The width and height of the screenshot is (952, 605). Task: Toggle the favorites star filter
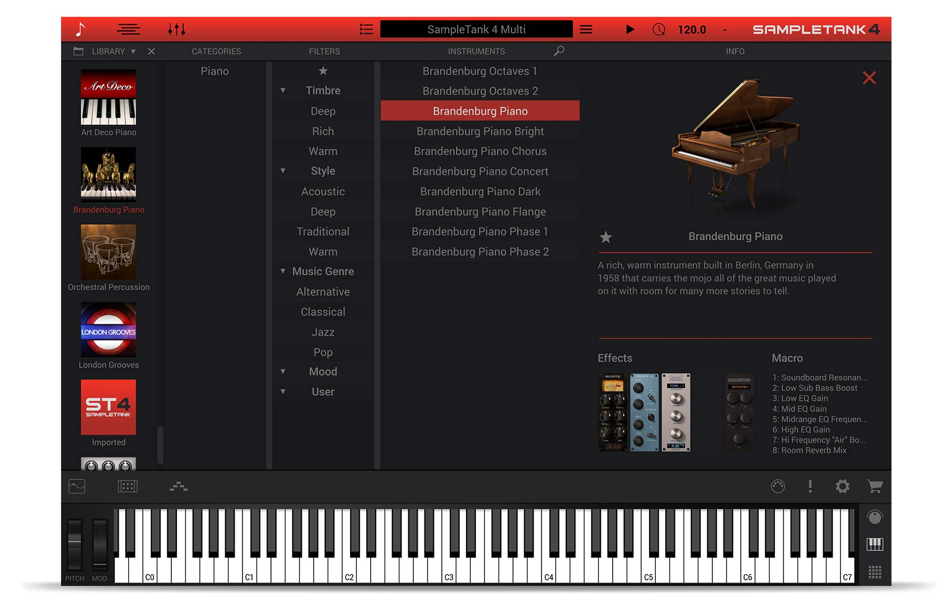[323, 71]
